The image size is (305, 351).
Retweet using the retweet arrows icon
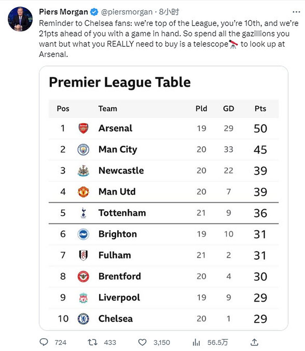[x=92, y=342]
